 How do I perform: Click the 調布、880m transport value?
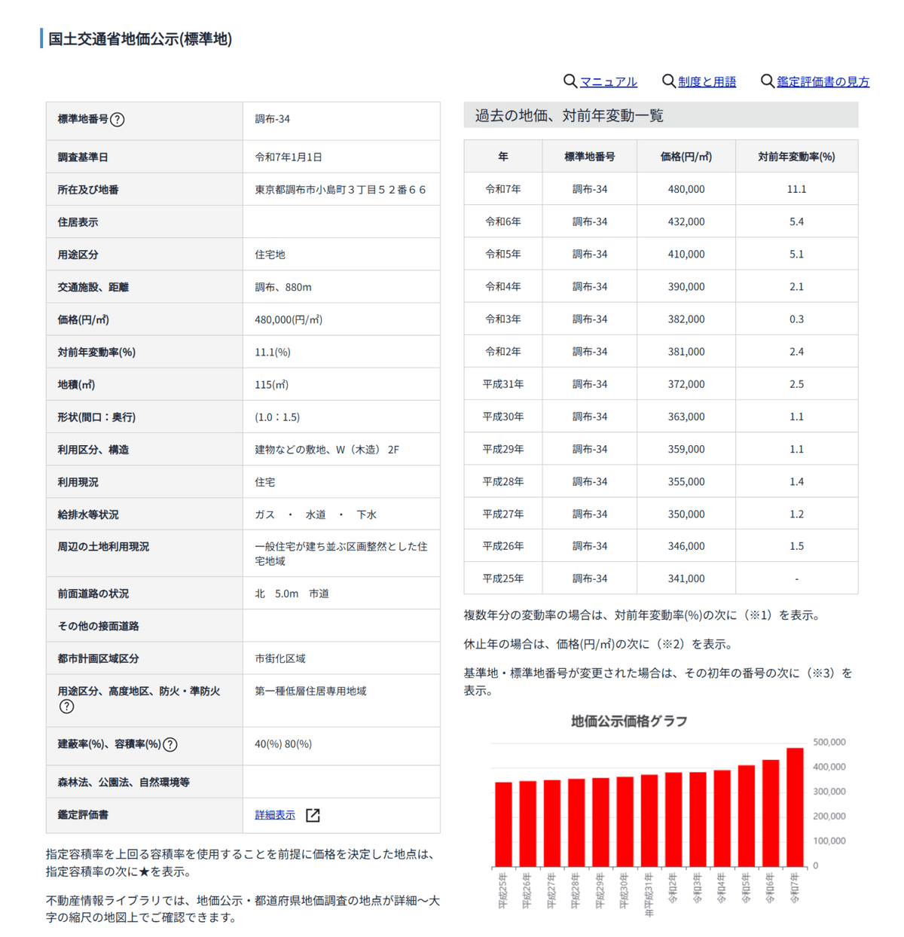[283, 287]
